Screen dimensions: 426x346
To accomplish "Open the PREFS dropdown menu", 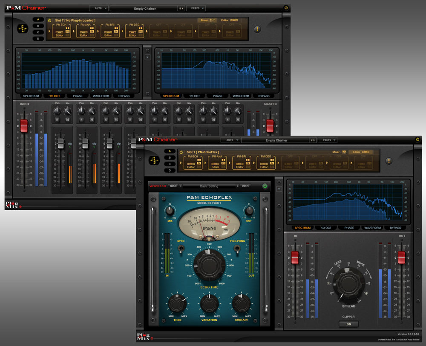I will [x=328, y=140].
